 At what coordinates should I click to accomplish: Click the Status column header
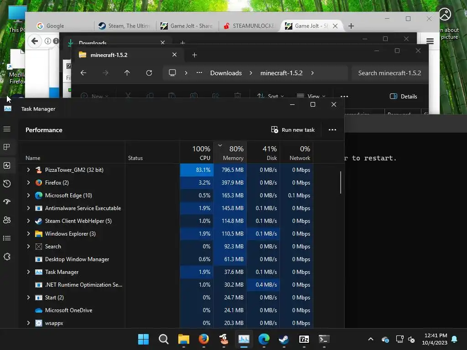click(x=152, y=153)
